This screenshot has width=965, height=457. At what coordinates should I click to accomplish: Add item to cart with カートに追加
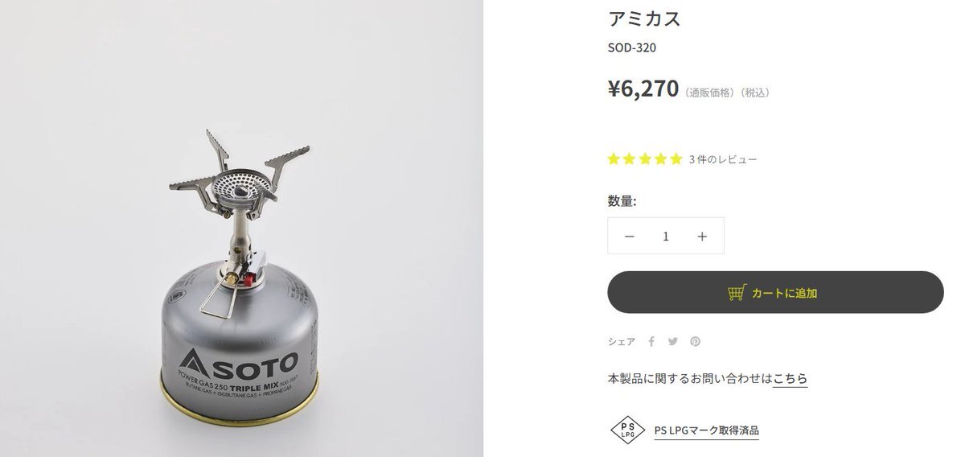775,292
